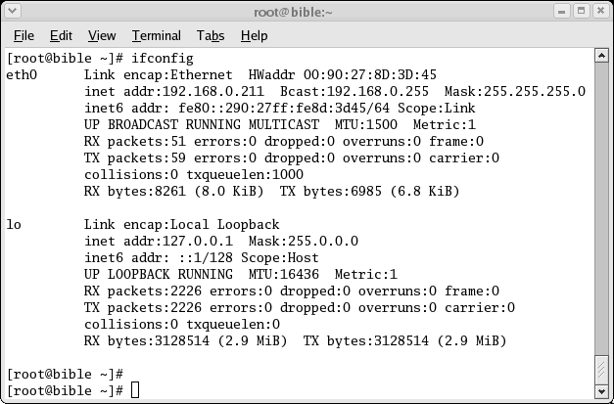Image resolution: width=614 pixels, height=404 pixels.
Task: Open the Tabs menu
Action: click(x=211, y=35)
